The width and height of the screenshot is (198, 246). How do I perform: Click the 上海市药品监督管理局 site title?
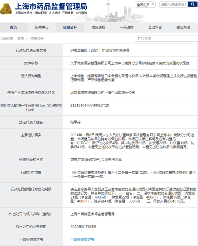pyautogui.click(x=51, y=7)
